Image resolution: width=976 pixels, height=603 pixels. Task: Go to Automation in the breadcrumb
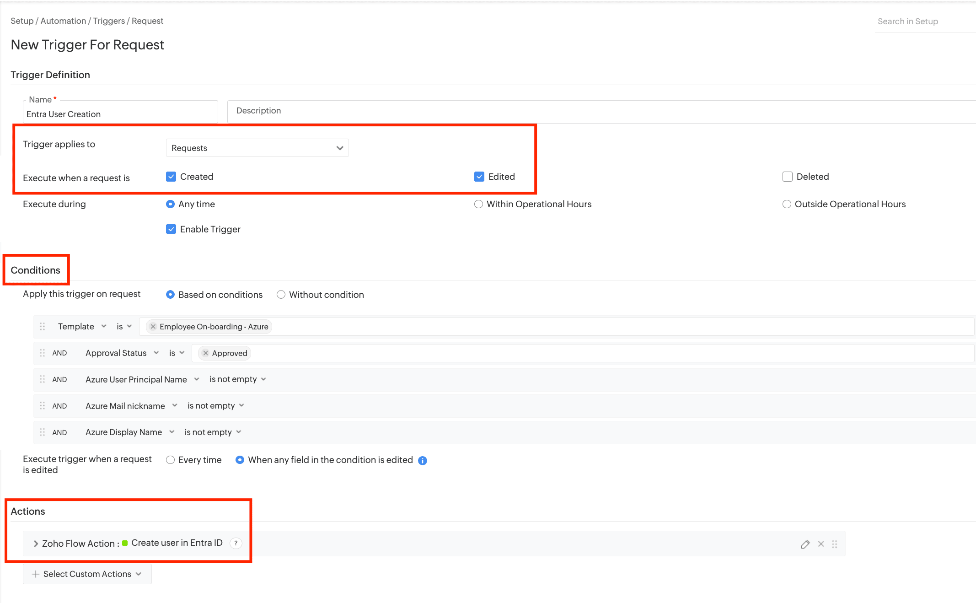[x=63, y=21]
